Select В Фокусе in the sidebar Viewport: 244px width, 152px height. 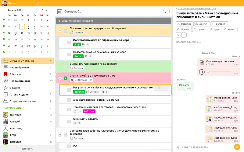point(15,74)
